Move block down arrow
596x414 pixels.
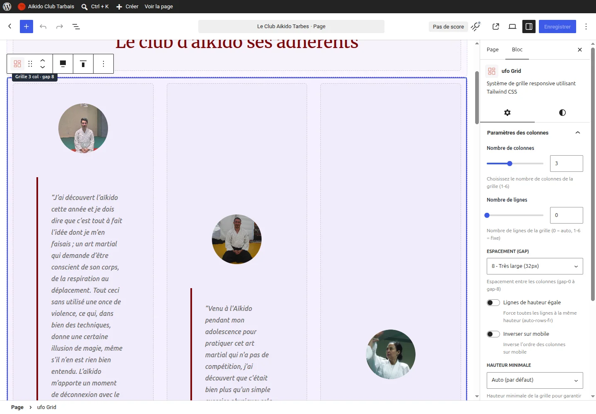click(x=43, y=67)
